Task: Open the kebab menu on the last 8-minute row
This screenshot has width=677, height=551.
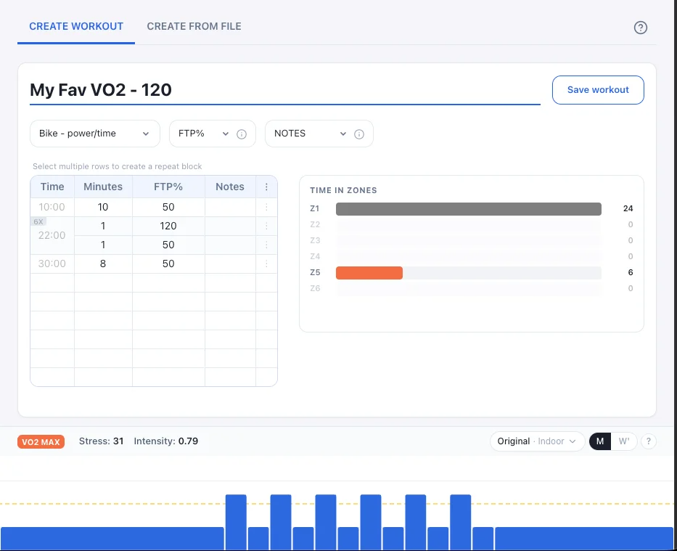Action: pyautogui.click(x=266, y=264)
